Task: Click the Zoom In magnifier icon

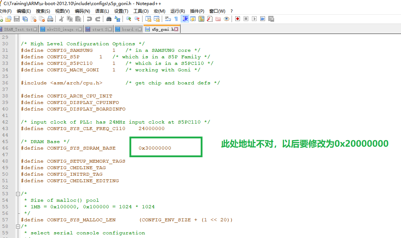Action: (129, 19)
